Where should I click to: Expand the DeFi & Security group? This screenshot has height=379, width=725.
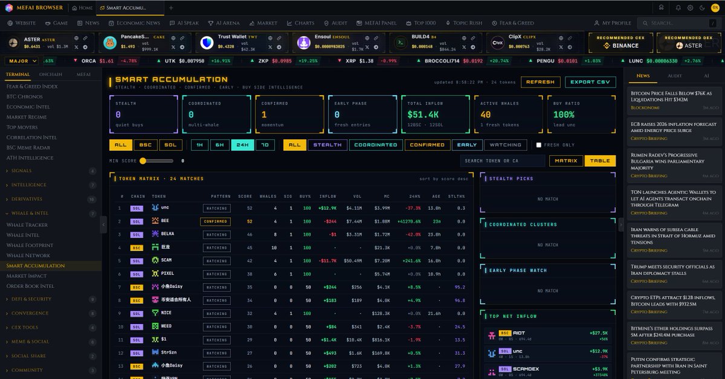click(51, 299)
